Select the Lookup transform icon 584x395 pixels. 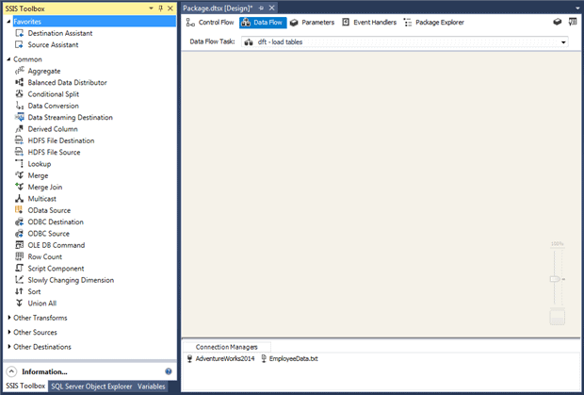tap(19, 164)
